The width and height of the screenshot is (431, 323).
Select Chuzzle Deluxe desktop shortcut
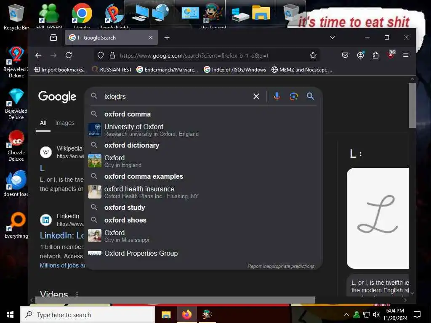[x=16, y=146]
